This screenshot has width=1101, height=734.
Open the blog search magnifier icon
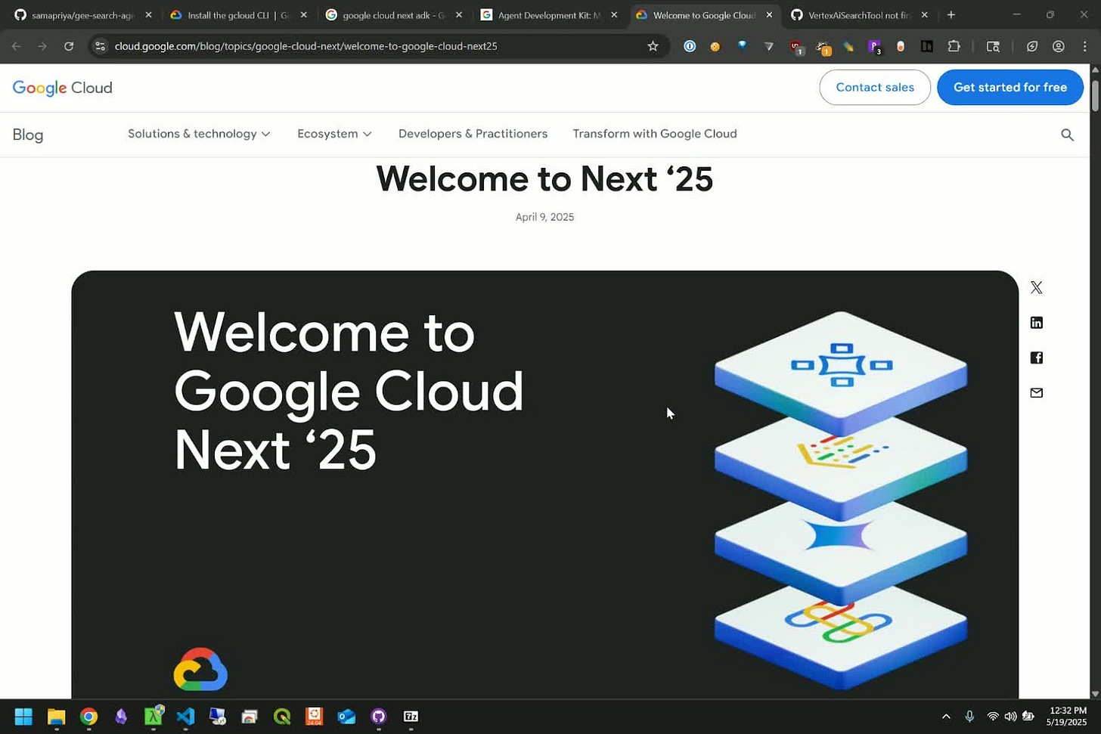click(1067, 135)
